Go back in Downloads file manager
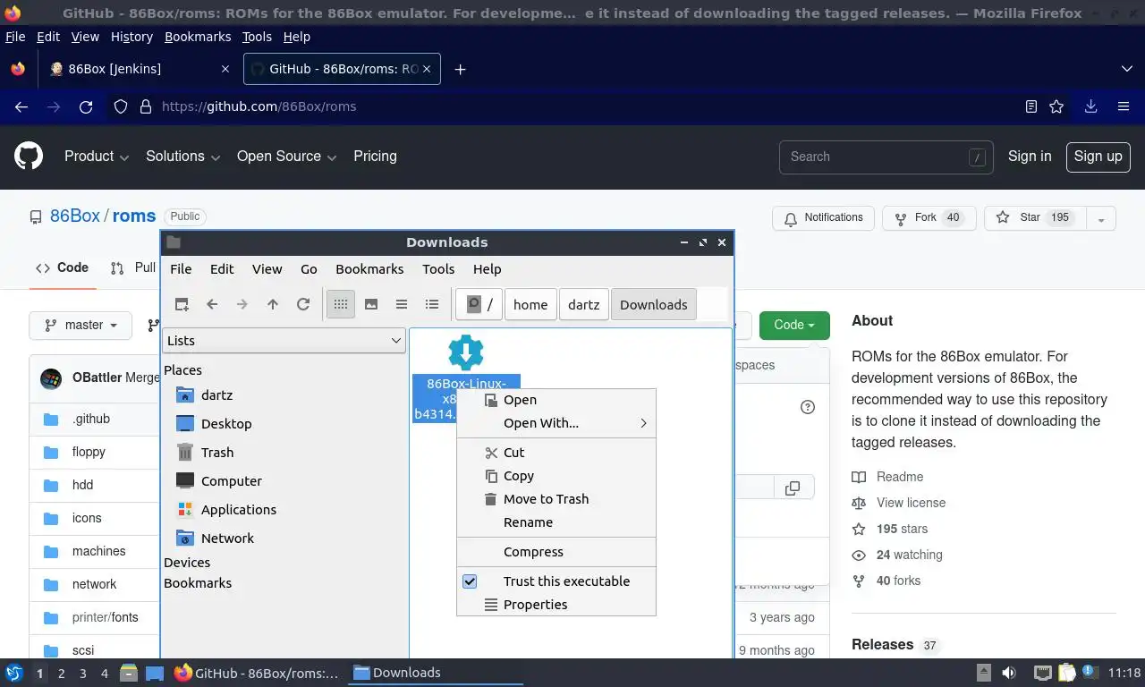Image resolution: width=1145 pixels, height=687 pixels. click(x=212, y=304)
